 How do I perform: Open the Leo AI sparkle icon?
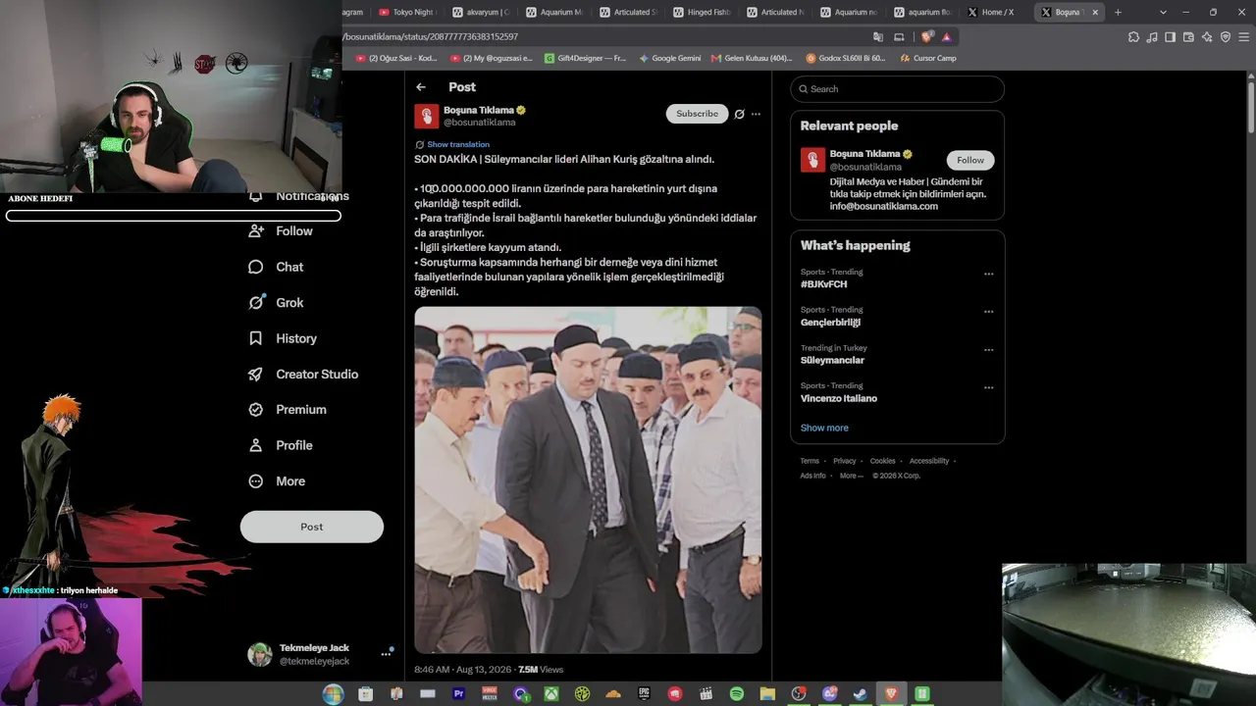pyautogui.click(x=1207, y=36)
